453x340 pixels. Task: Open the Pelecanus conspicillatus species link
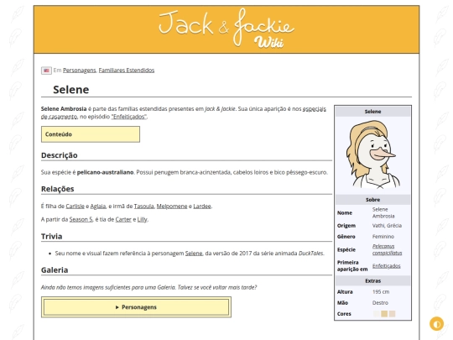(x=387, y=249)
